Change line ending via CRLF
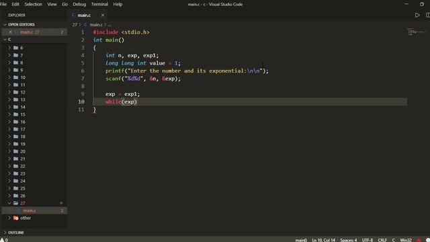430x242 pixels. pyautogui.click(x=382, y=240)
